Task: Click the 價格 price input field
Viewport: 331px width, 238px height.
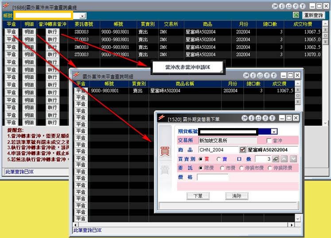Action: tap(213, 177)
